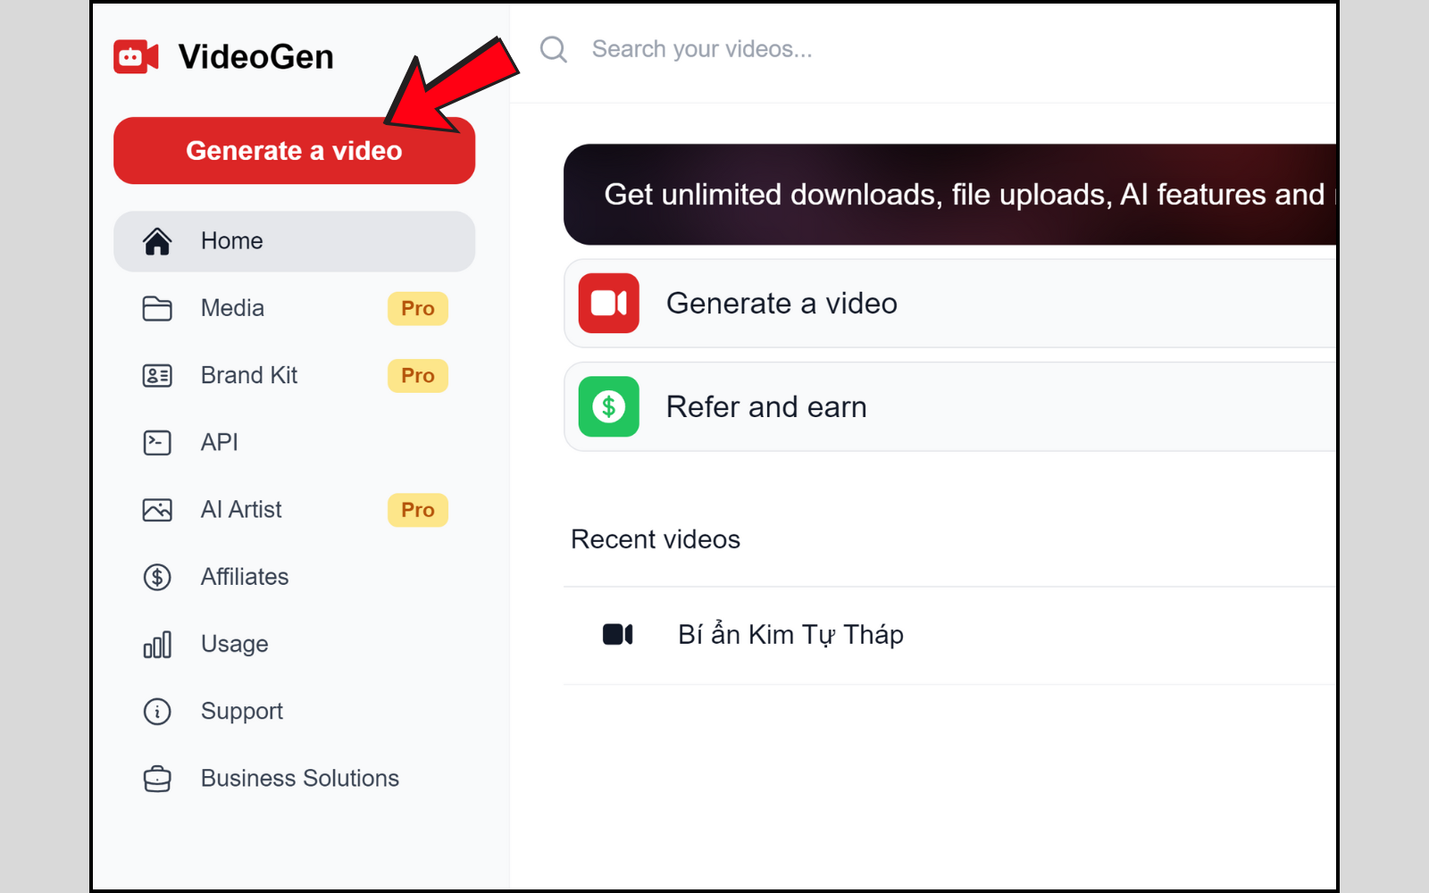Open the Media section
The image size is (1429, 893).
click(294, 308)
